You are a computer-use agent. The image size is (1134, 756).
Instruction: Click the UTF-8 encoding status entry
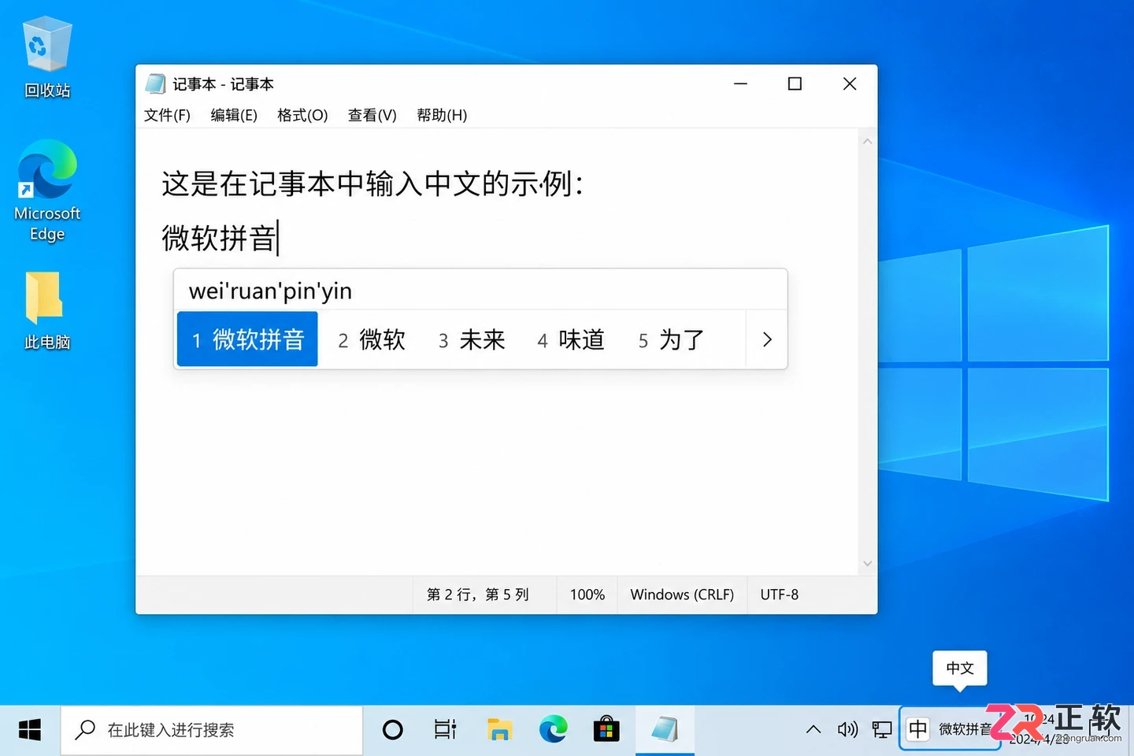pyautogui.click(x=780, y=595)
